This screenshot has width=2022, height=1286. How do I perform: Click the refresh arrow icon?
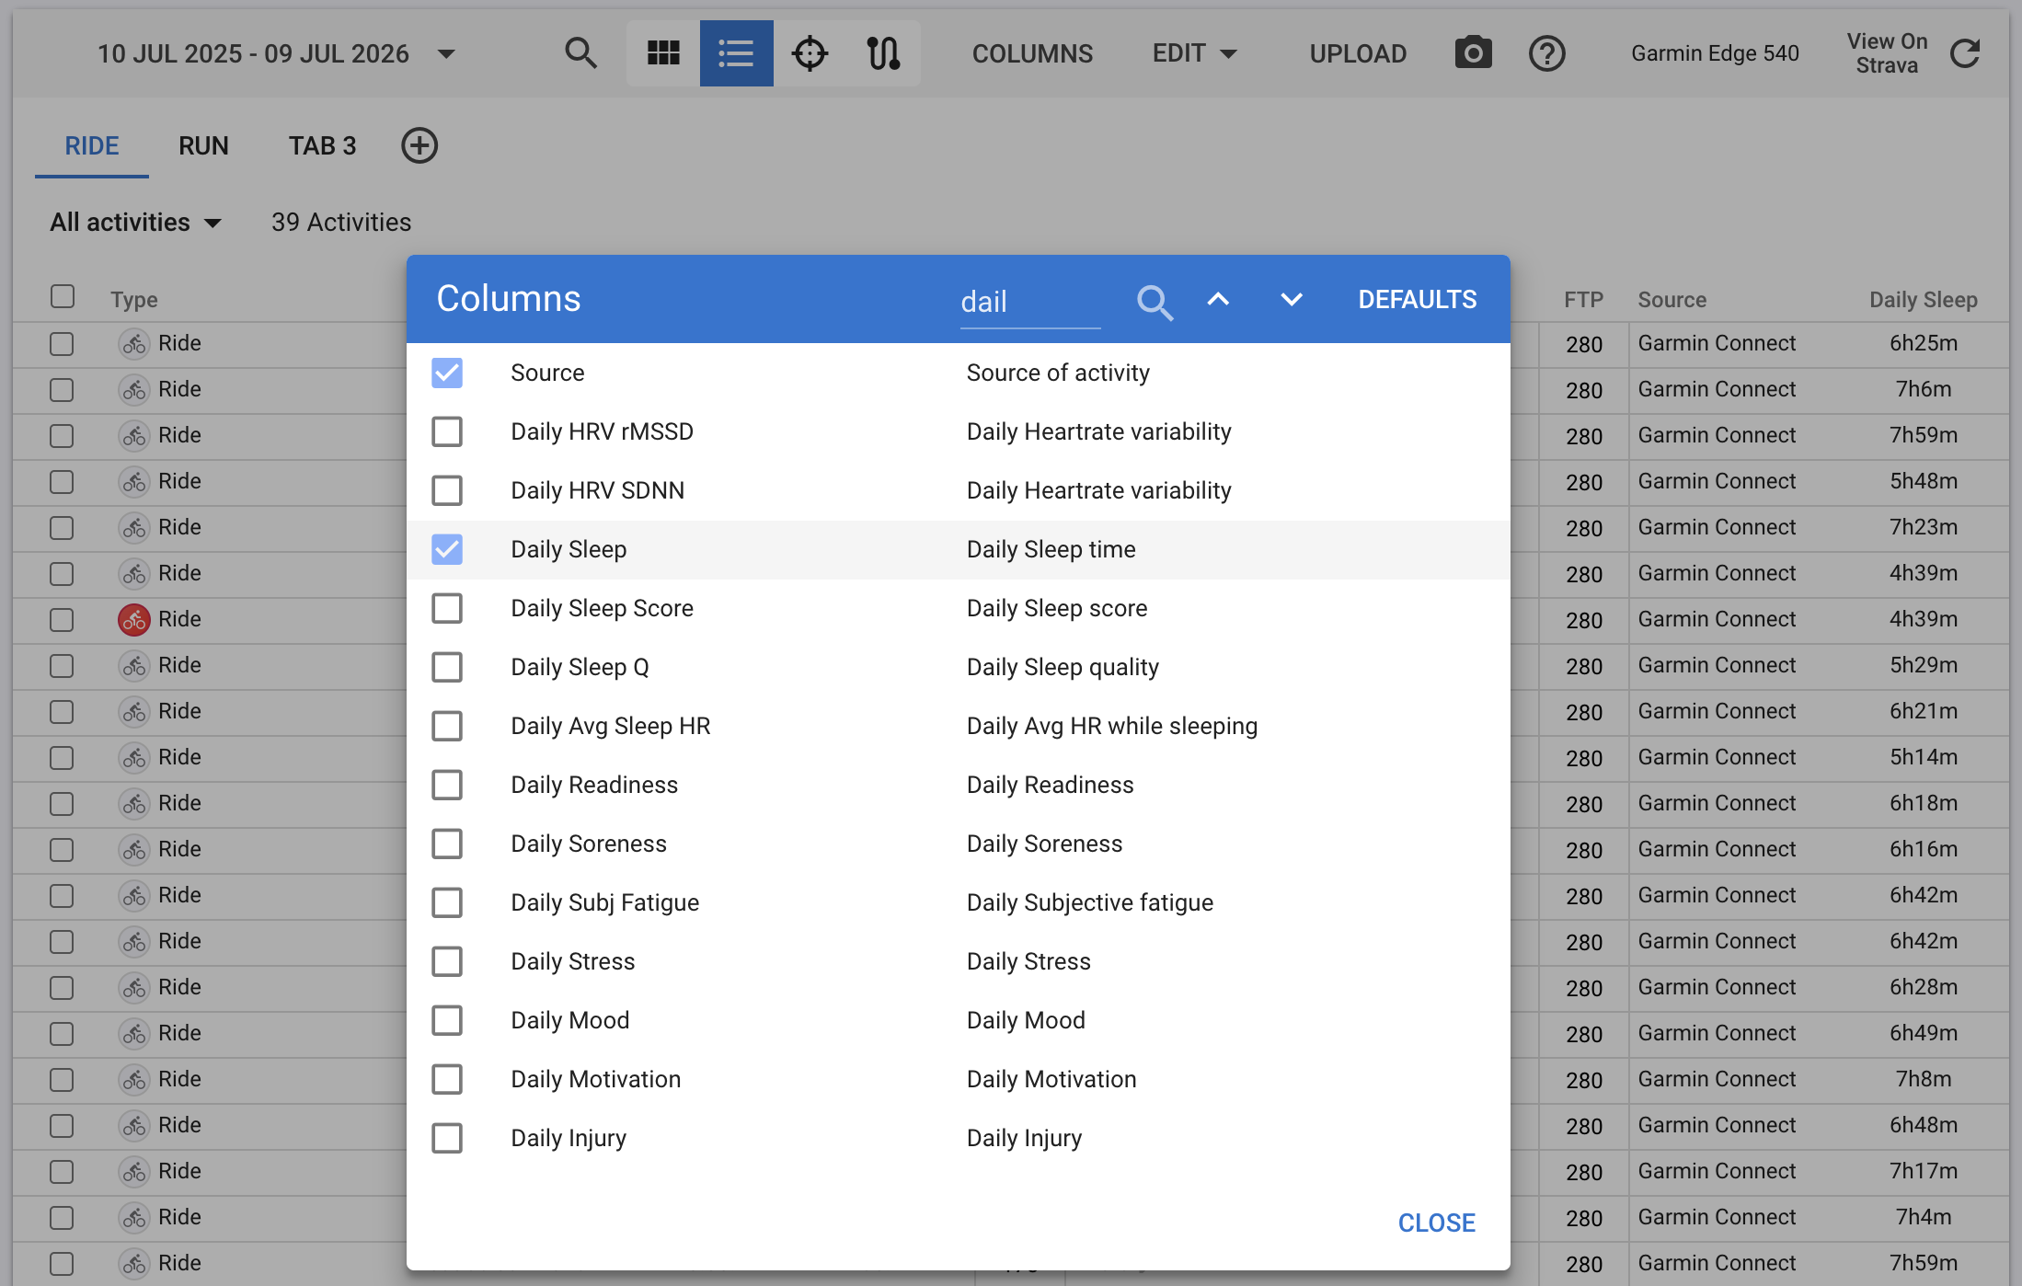(x=1965, y=53)
